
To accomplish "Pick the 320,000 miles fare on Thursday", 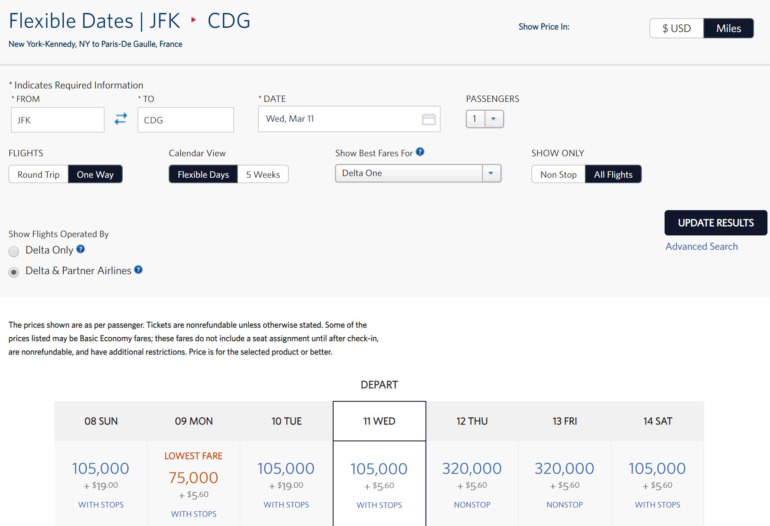I will 472,468.
